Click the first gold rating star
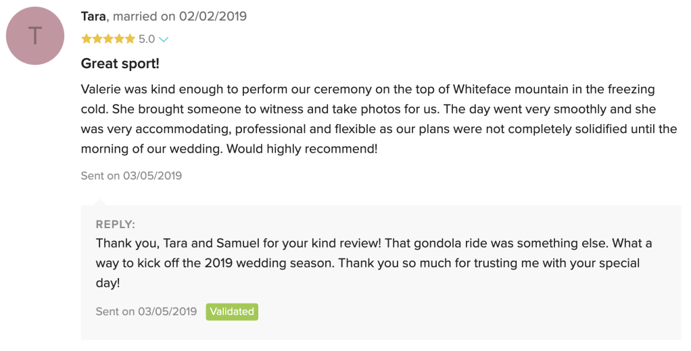 (x=87, y=39)
